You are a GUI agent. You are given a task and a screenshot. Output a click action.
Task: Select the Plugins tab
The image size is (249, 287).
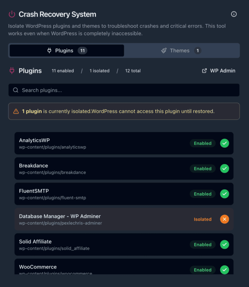(66, 50)
